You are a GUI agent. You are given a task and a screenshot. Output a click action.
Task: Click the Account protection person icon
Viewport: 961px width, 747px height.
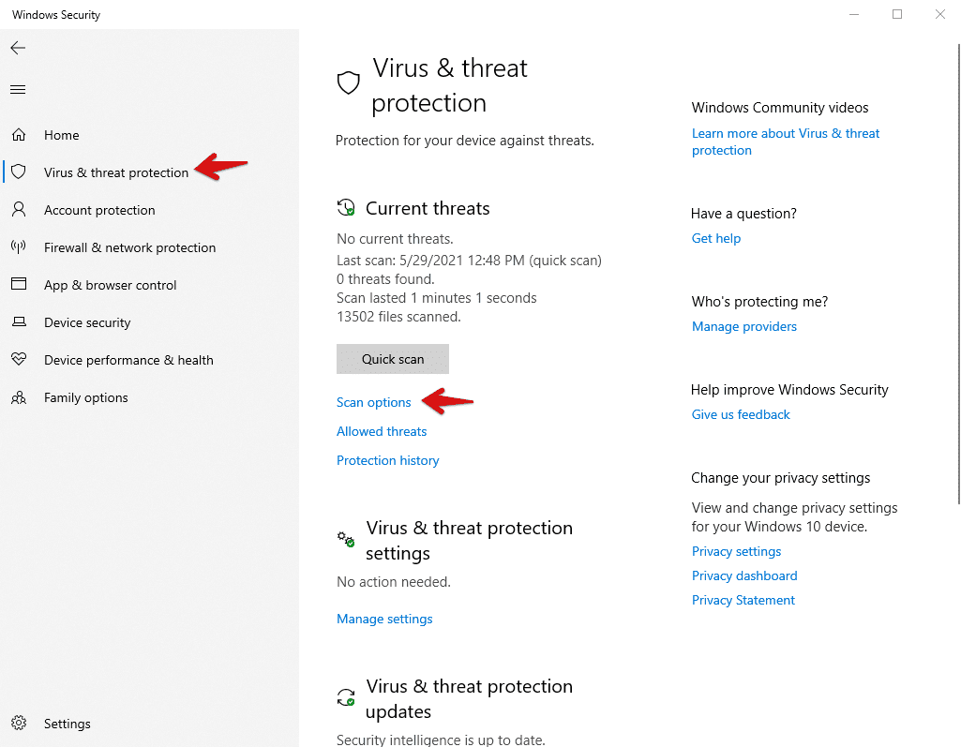coord(19,210)
